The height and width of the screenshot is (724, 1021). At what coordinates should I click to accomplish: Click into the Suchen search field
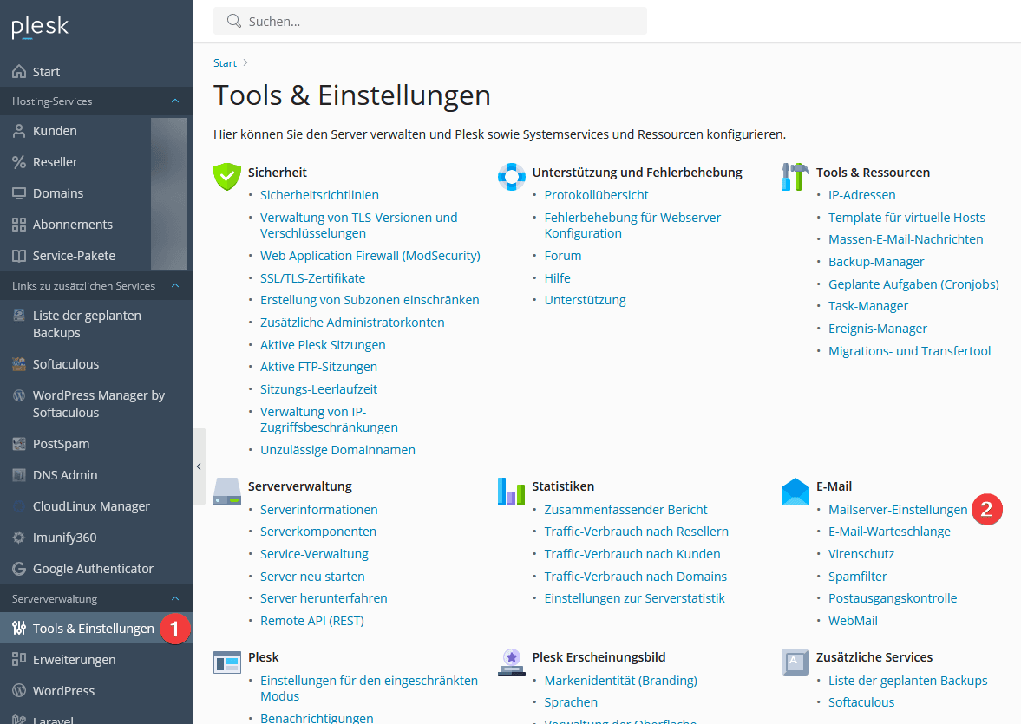pyautogui.click(x=434, y=21)
